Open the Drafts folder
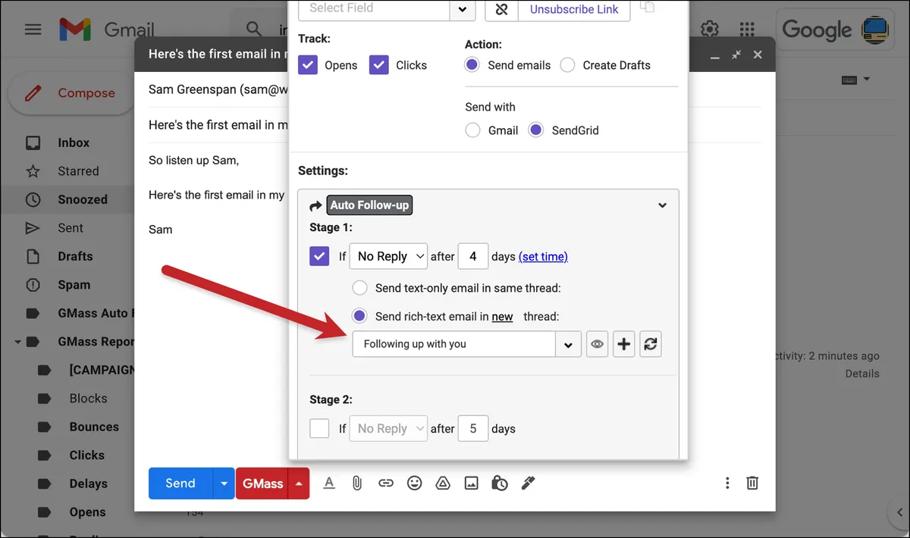This screenshot has height=538, width=910. point(75,256)
